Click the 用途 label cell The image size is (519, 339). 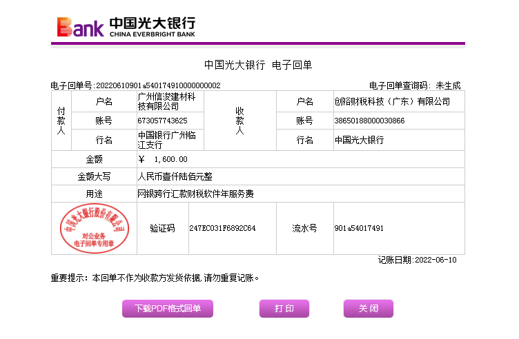pos(94,194)
